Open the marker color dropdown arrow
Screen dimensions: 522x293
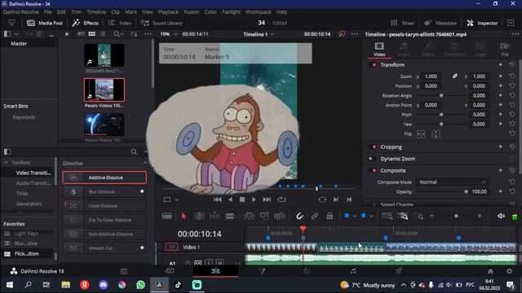click(371, 216)
